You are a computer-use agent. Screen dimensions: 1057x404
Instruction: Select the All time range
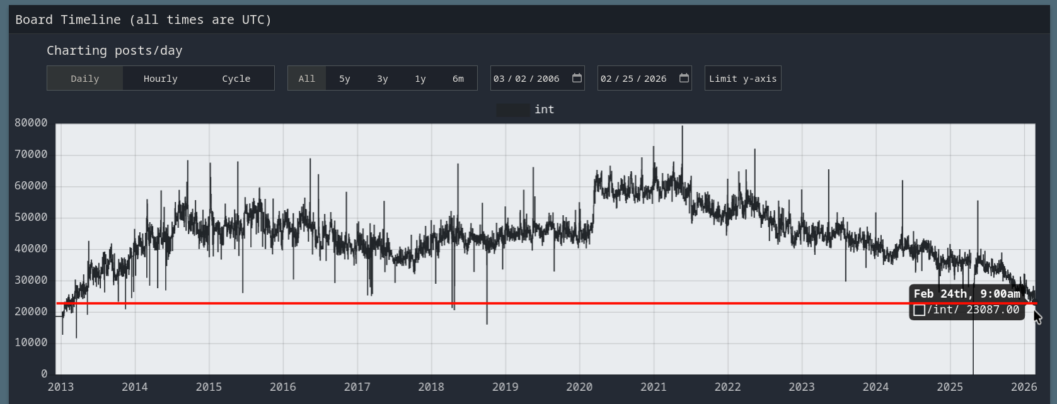coord(307,79)
